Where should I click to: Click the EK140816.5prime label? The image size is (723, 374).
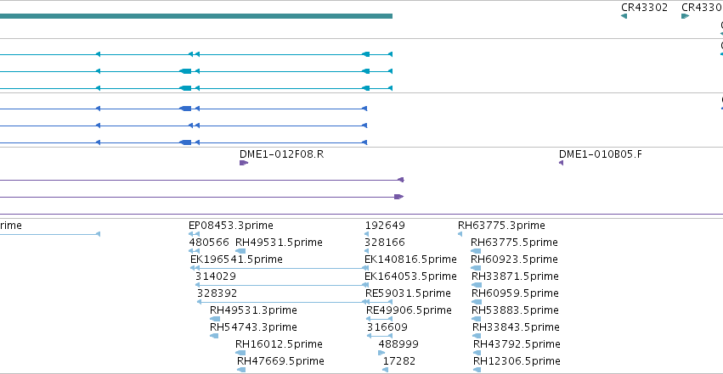click(x=410, y=260)
